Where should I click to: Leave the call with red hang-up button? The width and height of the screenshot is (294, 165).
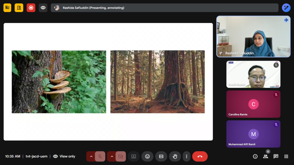[200, 156]
